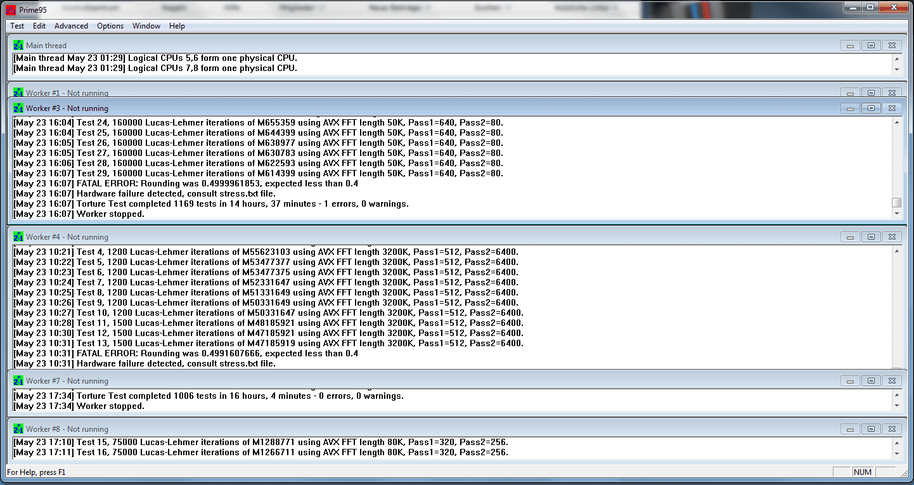Open the Edit menu
The image size is (914, 485).
point(39,26)
